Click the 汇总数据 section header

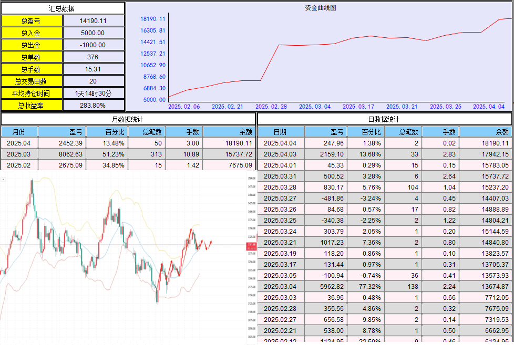[63, 8]
